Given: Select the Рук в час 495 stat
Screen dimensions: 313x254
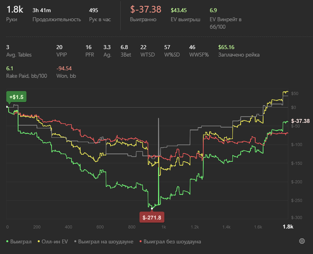Looking at the screenshot, I should 93,9.
